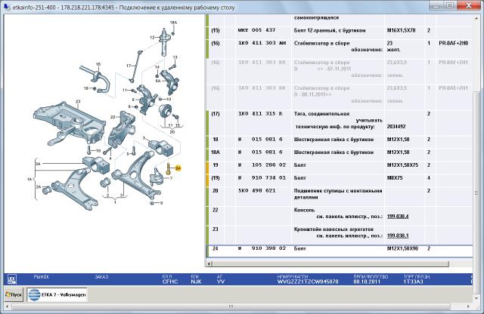Click gearbox code NJK in status bar
The width and height of the screenshot is (484, 314).
(x=196, y=282)
